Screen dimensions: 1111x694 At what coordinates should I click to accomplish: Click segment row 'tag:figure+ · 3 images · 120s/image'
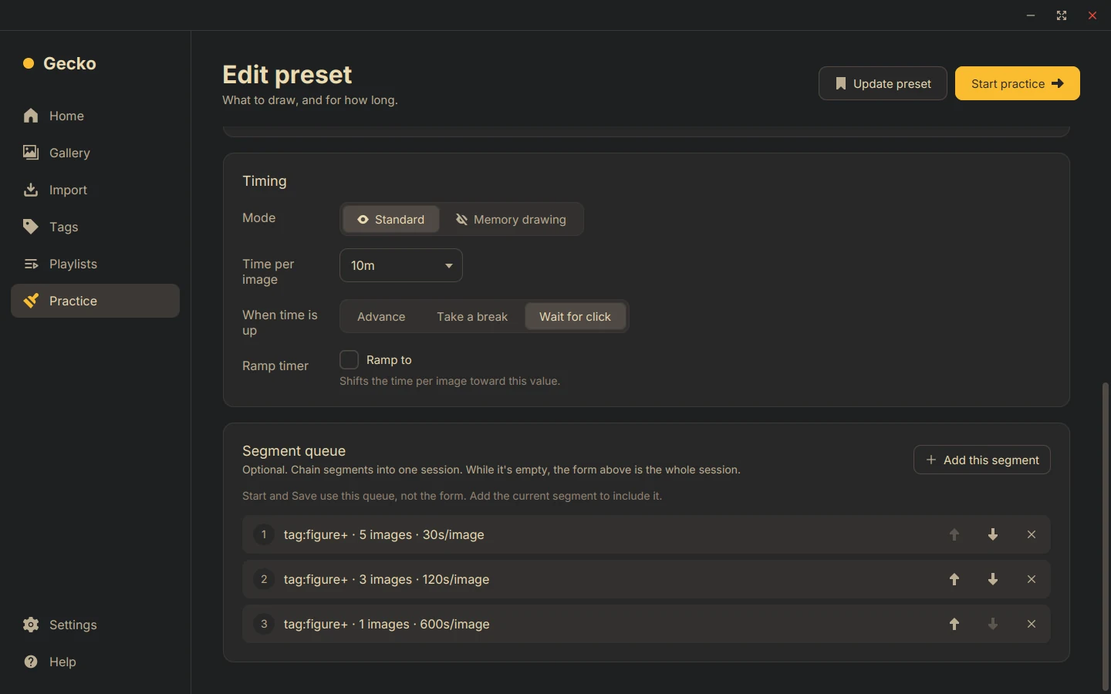point(647,579)
